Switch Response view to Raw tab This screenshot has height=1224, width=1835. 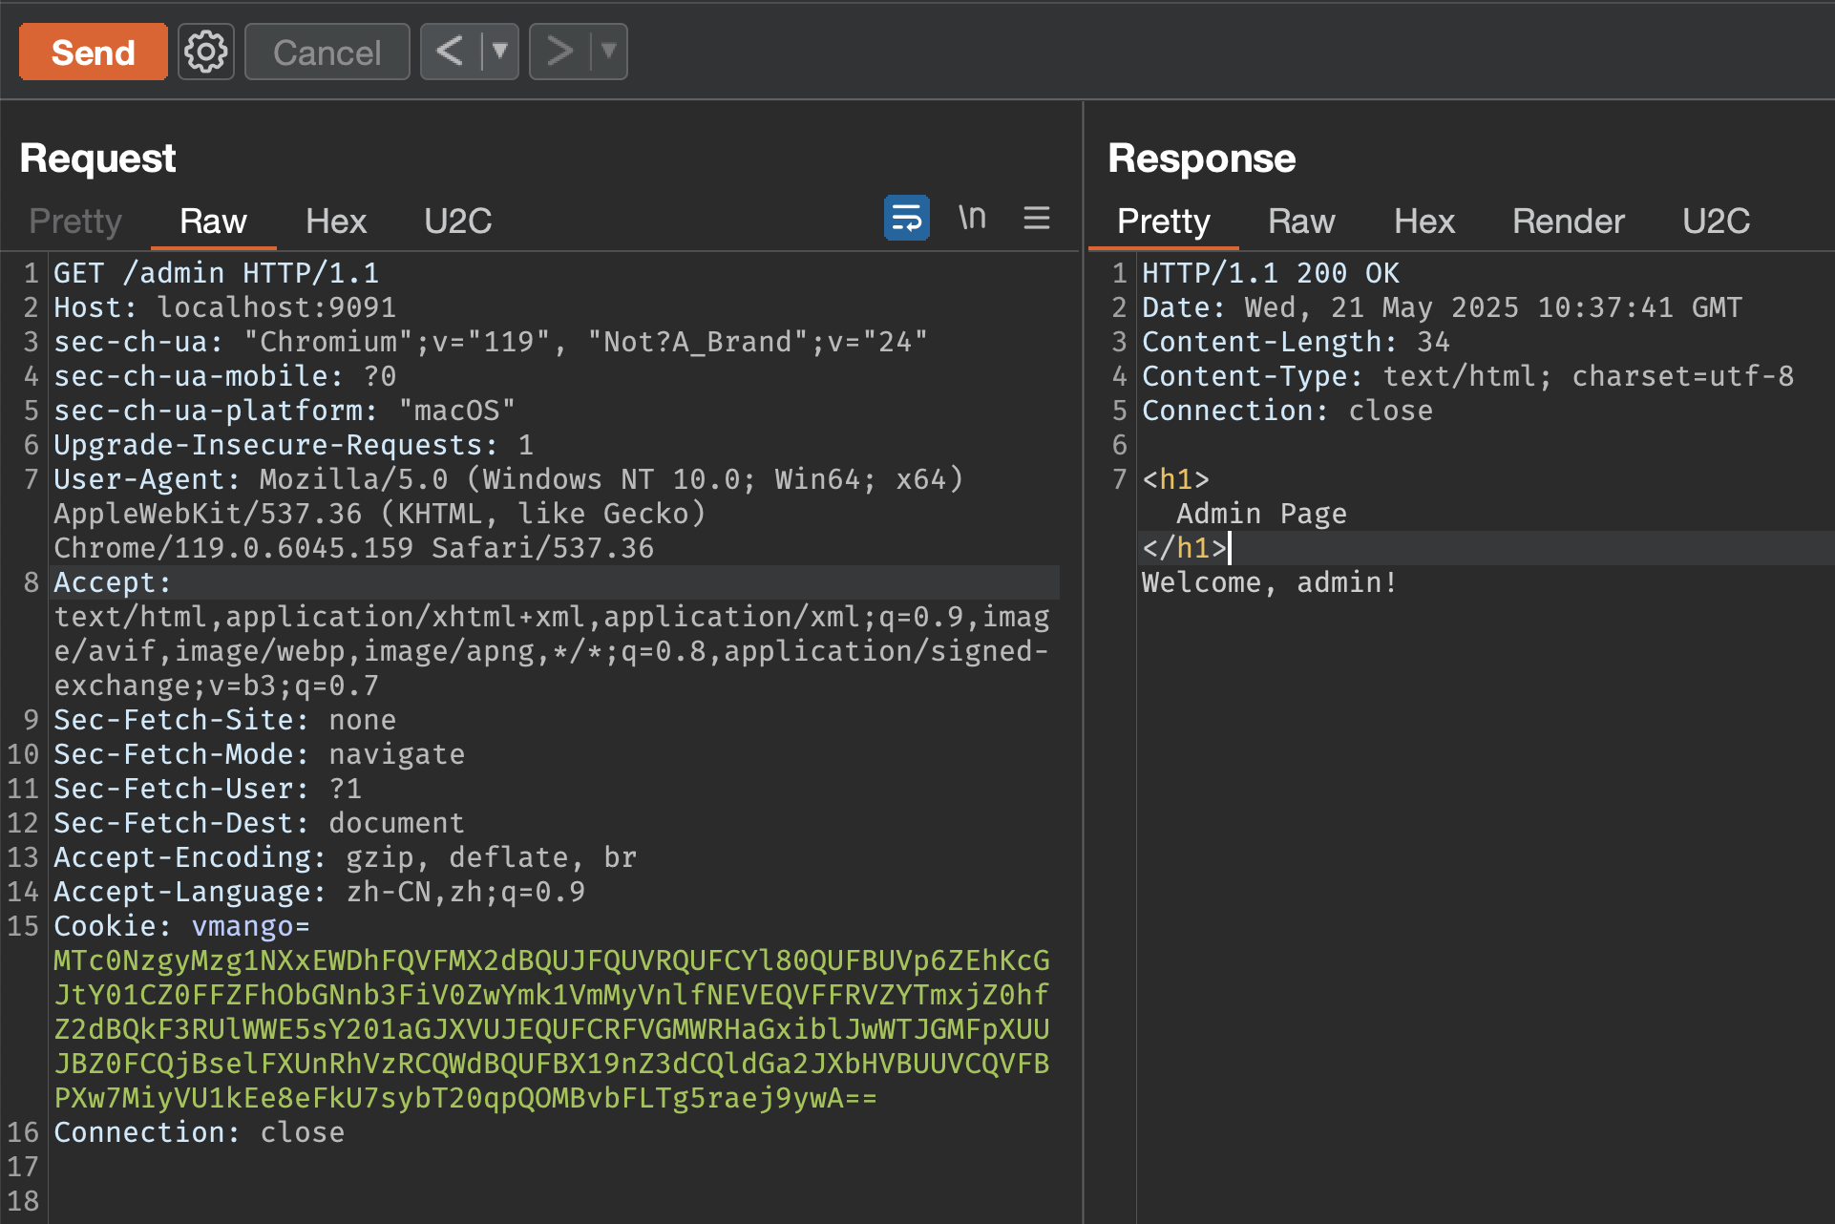[x=1301, y=222]
